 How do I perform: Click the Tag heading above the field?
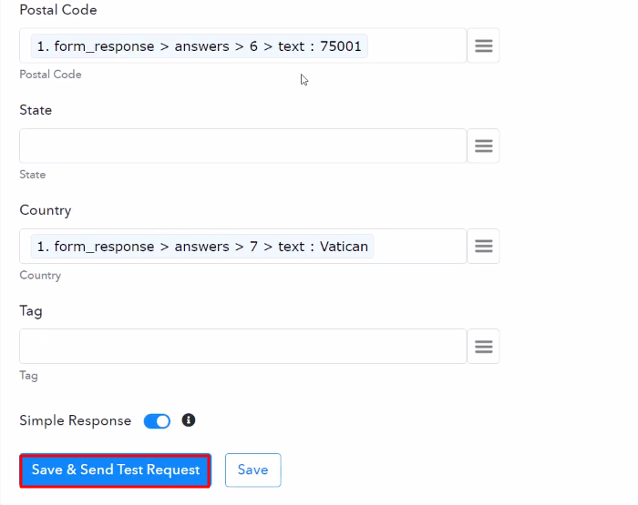tap(31, 311)
